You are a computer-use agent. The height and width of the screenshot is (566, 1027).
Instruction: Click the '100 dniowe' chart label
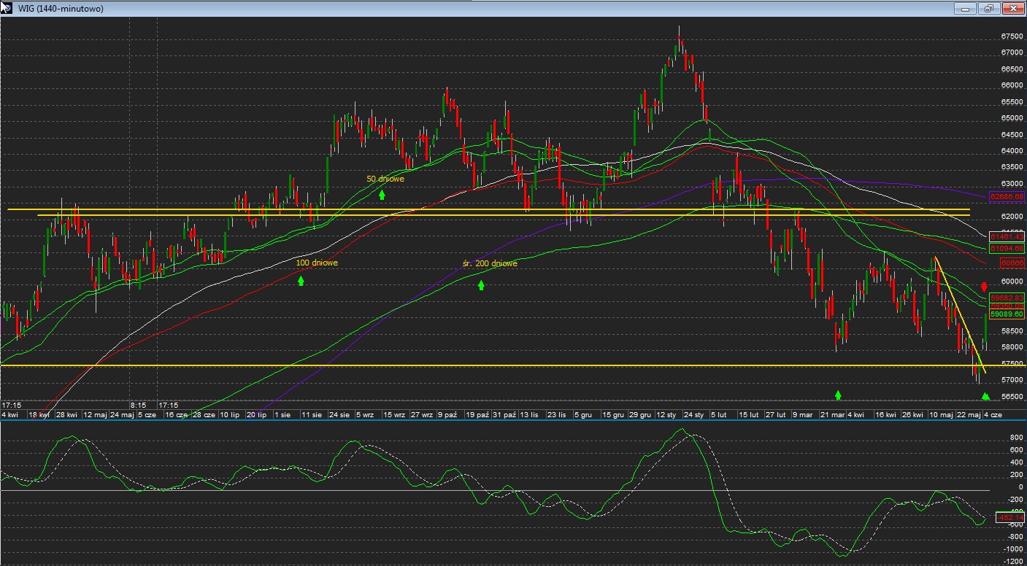(x=317, y=263)
